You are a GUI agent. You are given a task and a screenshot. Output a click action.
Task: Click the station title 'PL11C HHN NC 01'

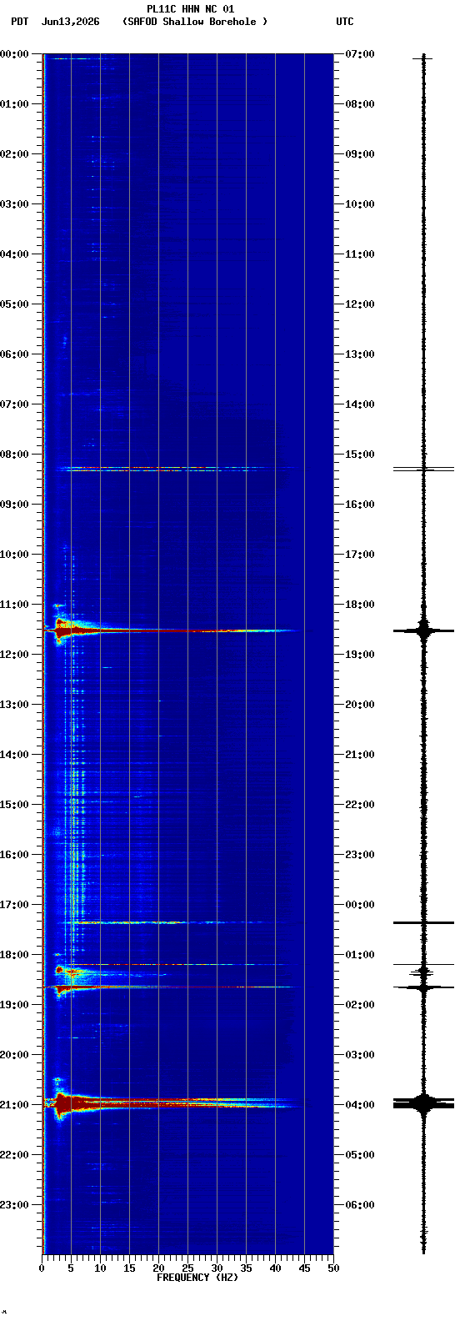tap(190, 9)
